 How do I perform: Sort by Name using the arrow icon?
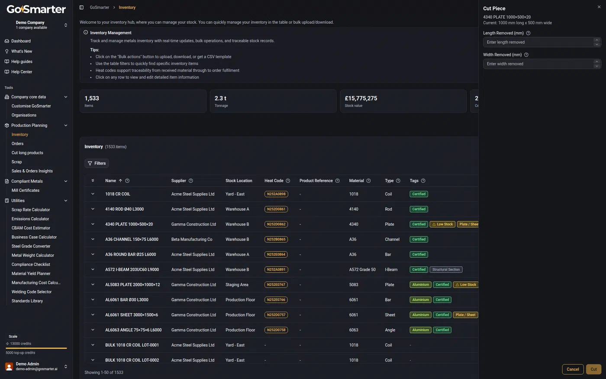(x=120, y=181)
